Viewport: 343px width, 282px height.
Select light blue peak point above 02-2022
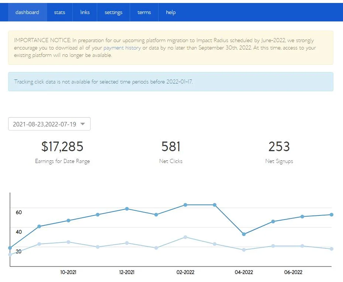(185, 237)
